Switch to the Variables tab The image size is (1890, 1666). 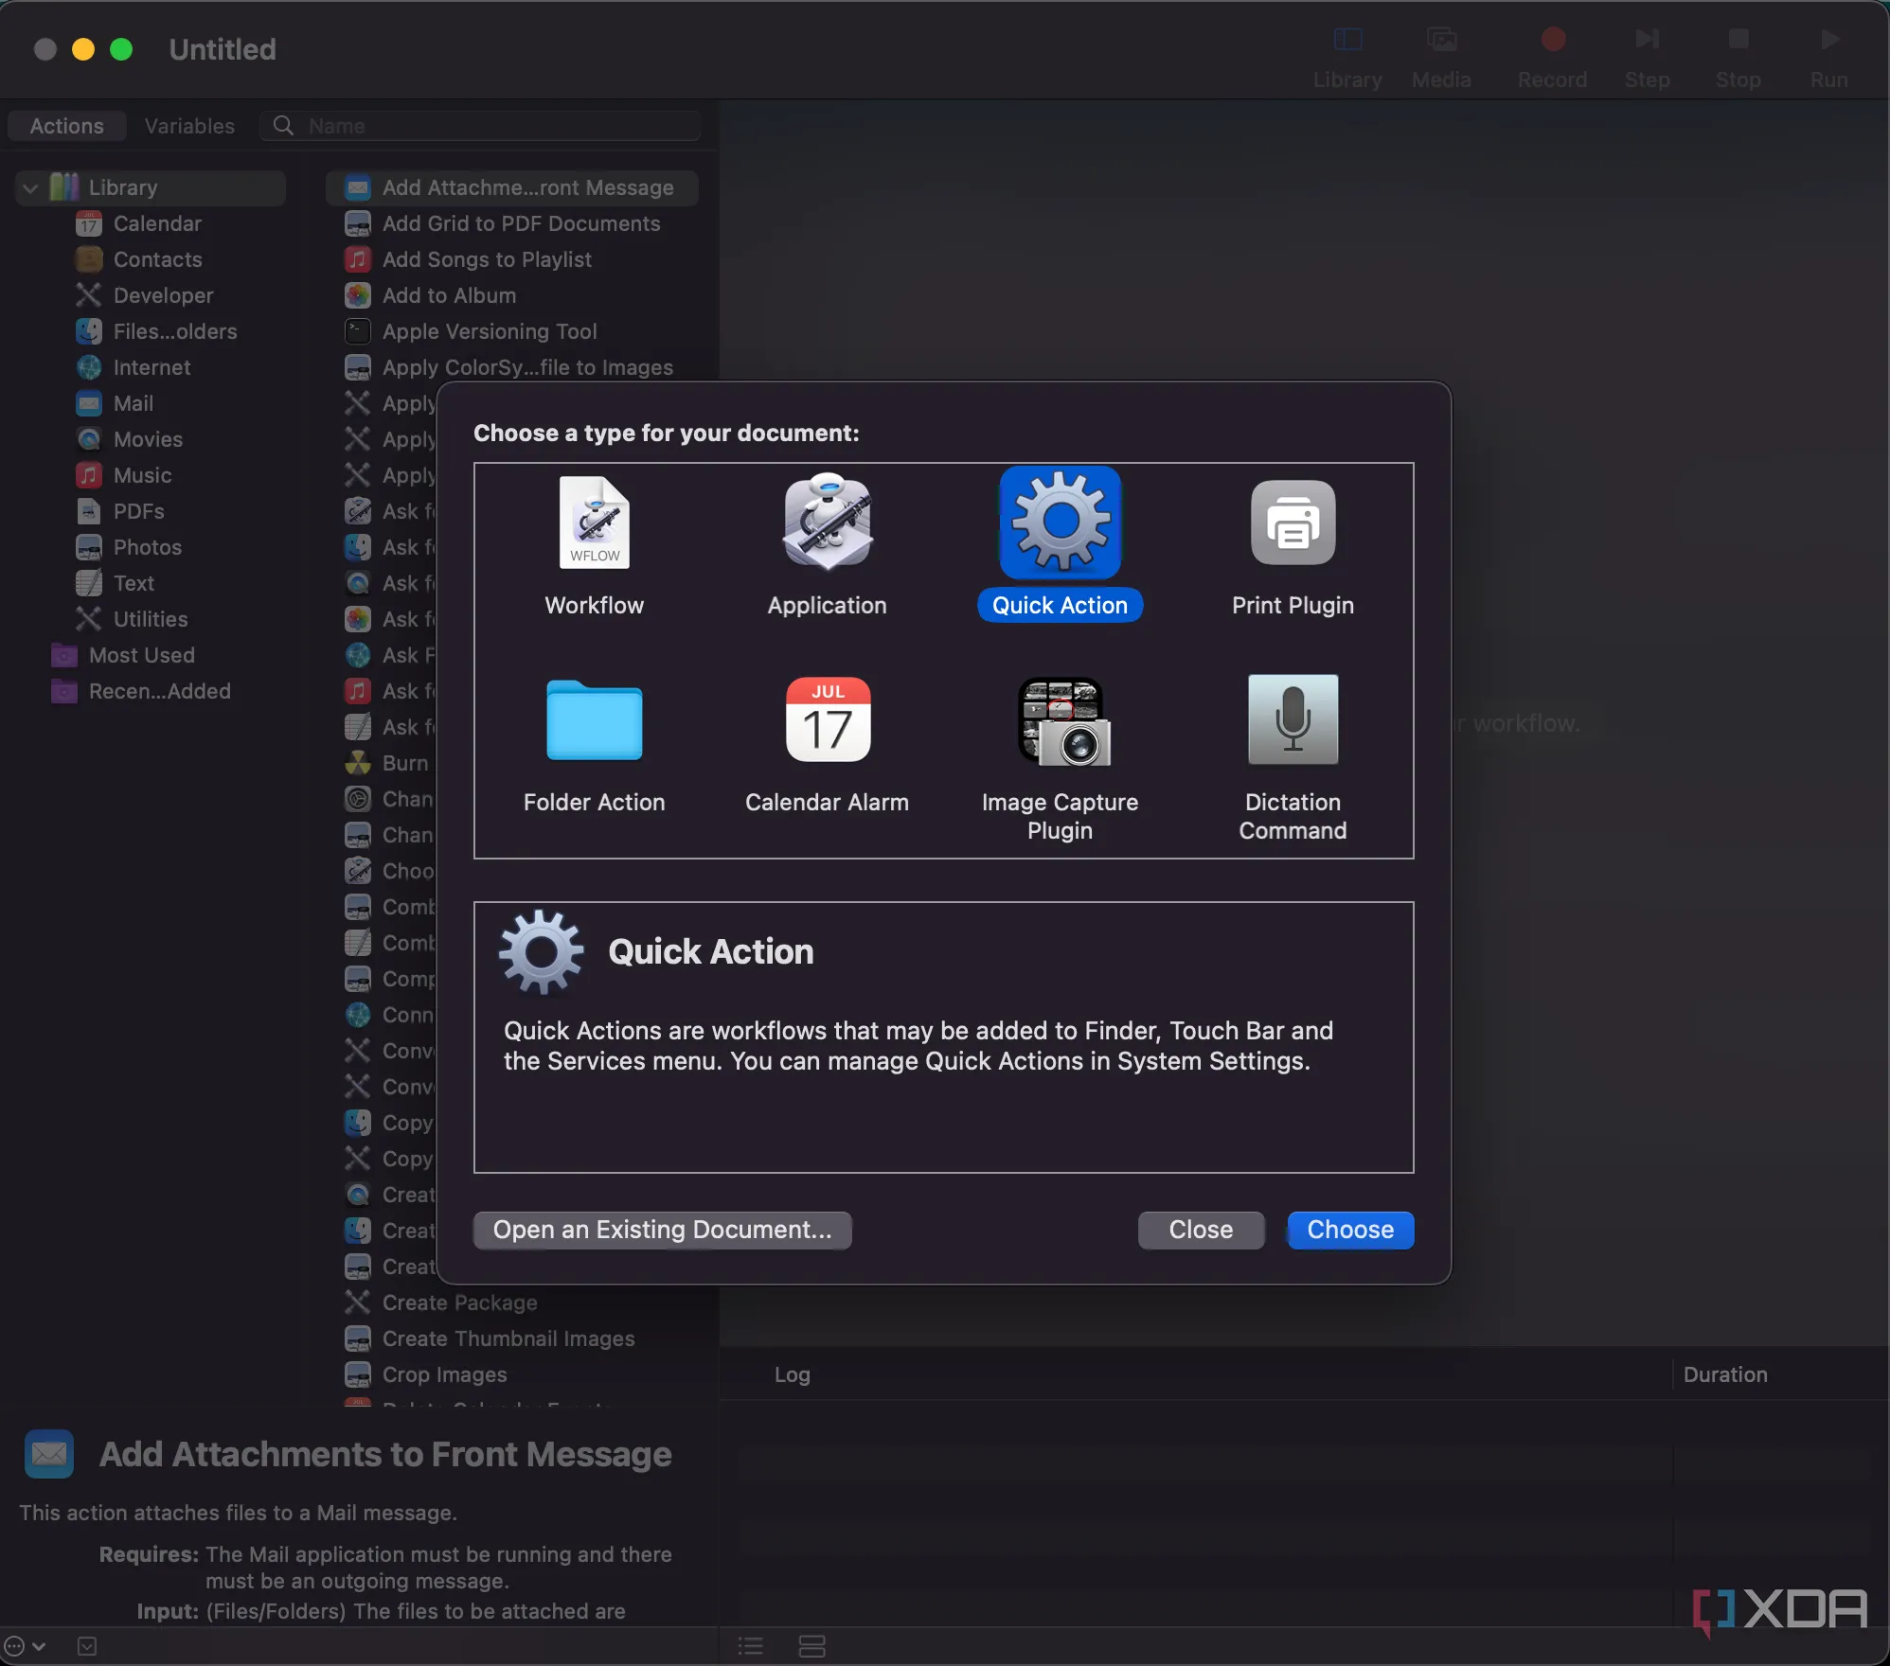pos(189,126)
